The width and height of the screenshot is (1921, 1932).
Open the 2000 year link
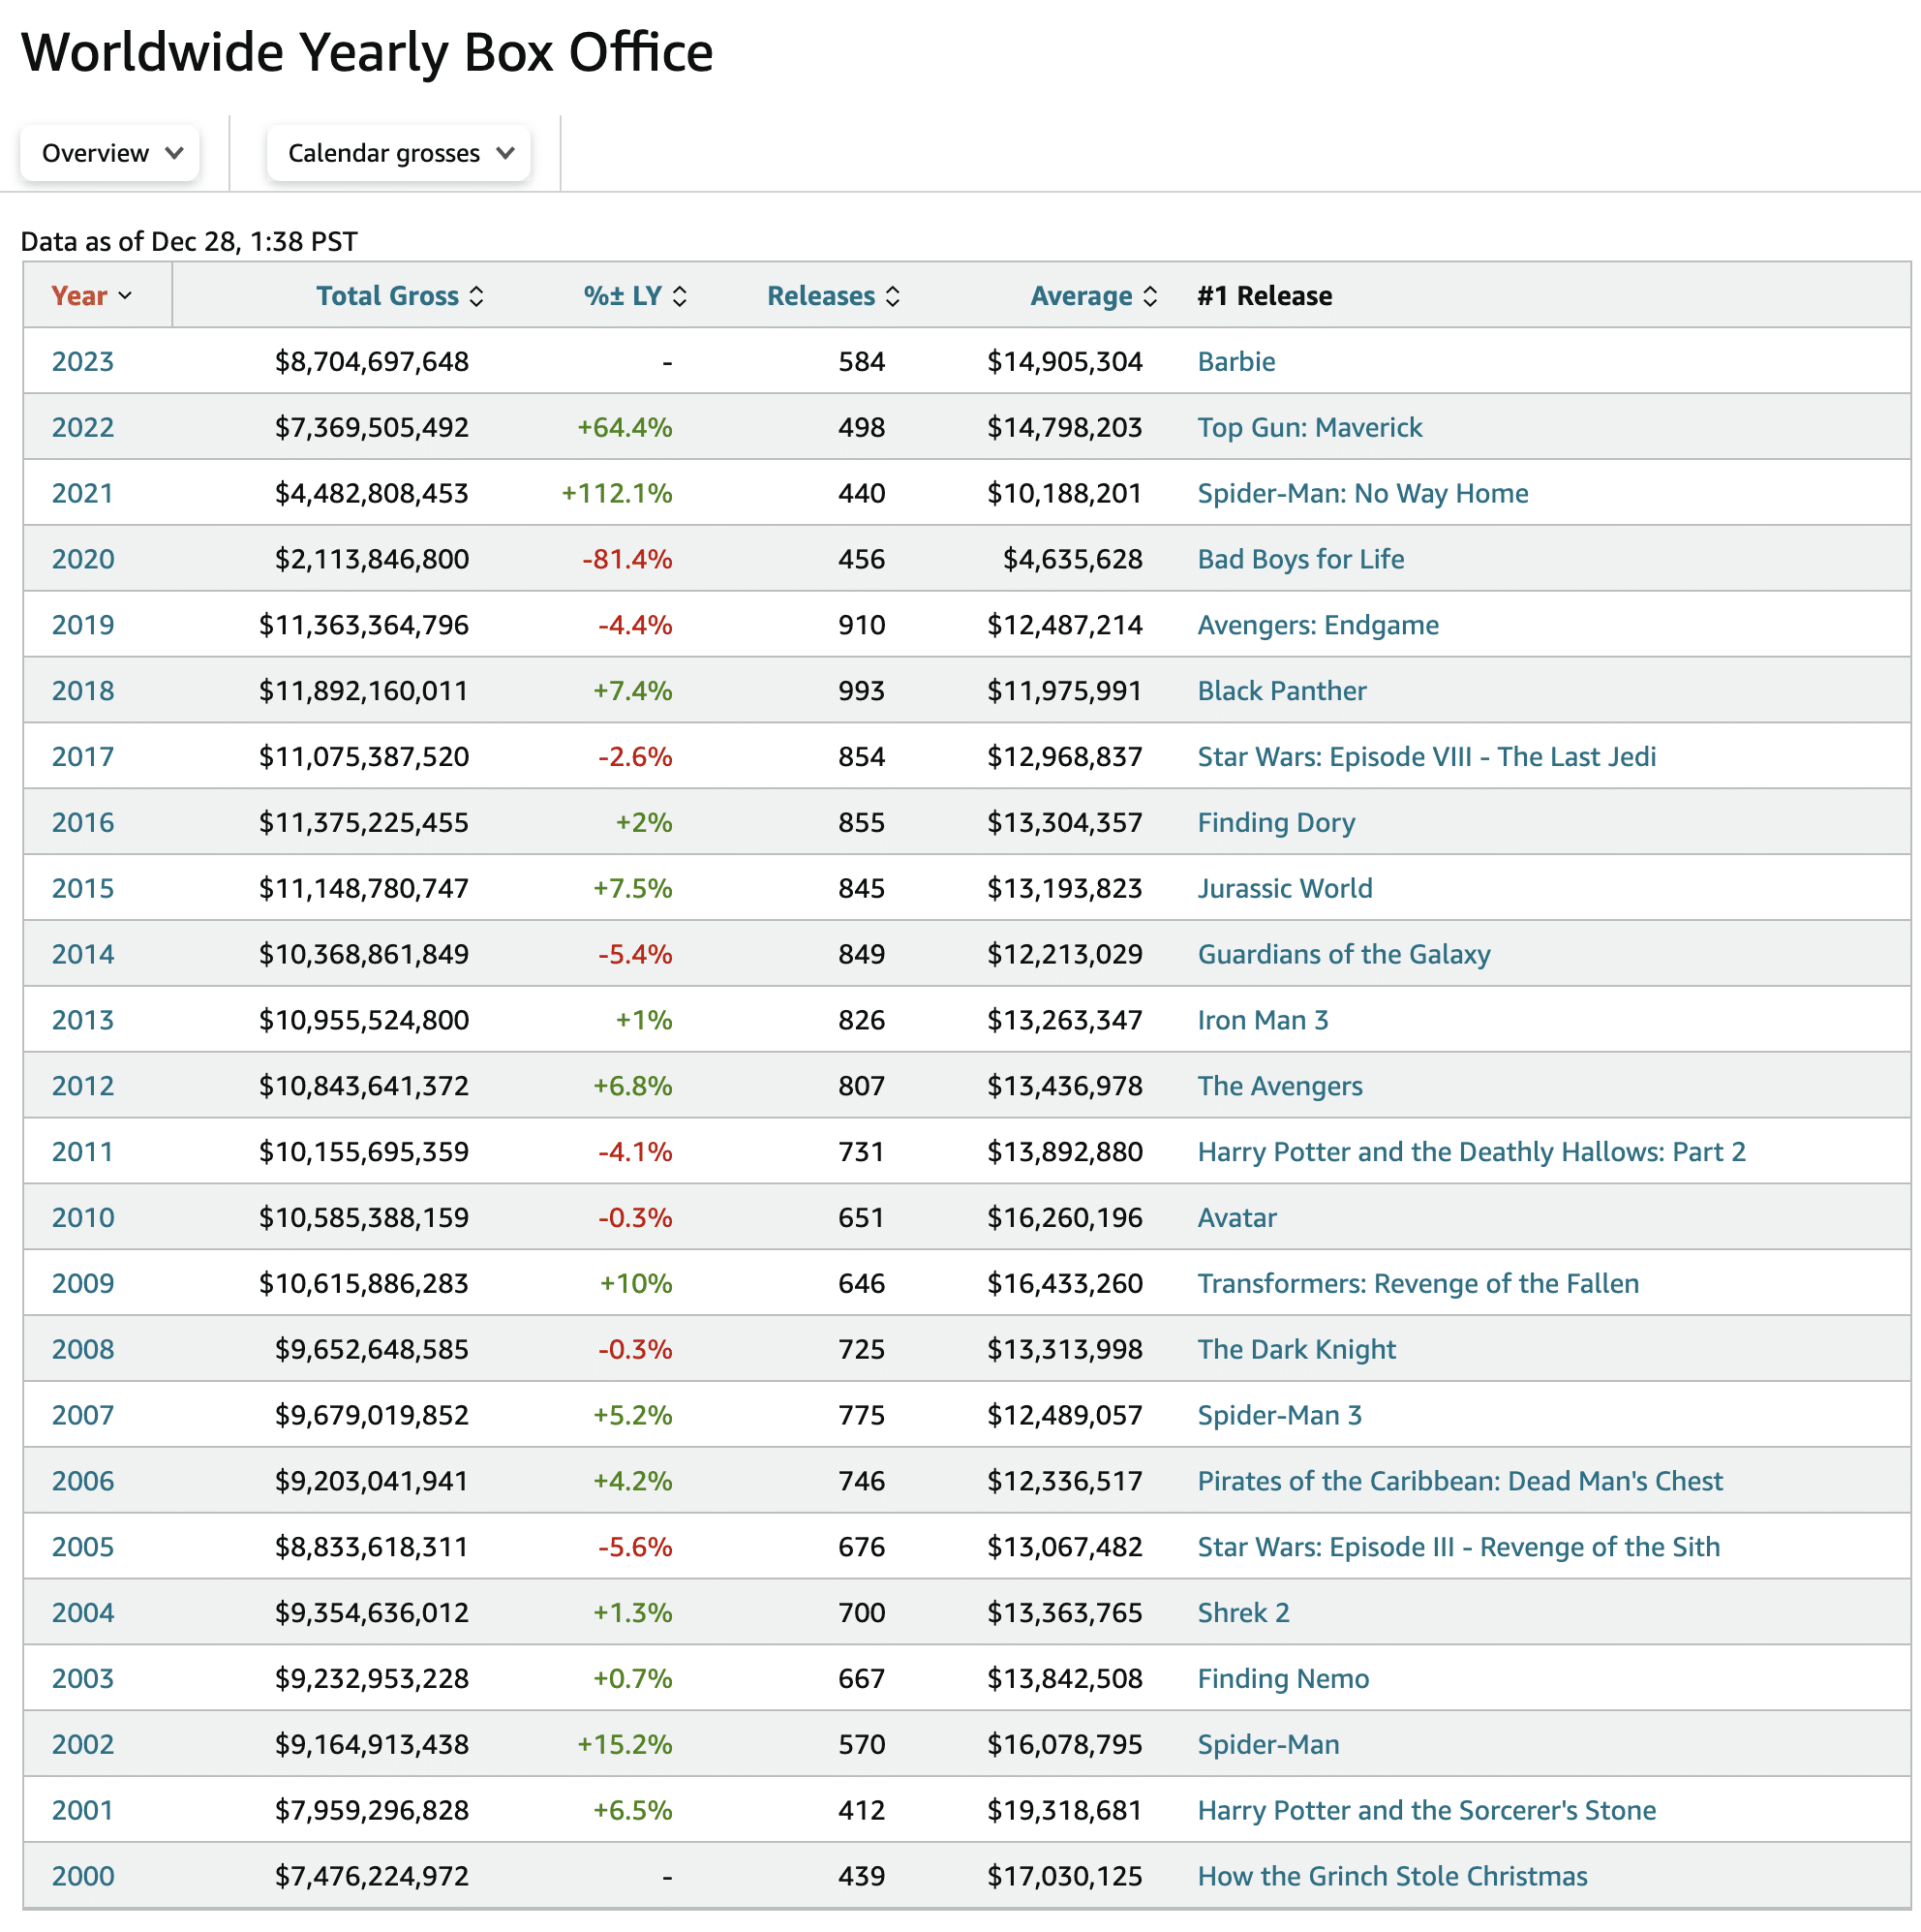(83, 1876)
